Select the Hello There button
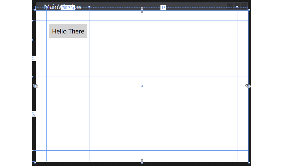The image size is (283, 166). coord(68,31)
